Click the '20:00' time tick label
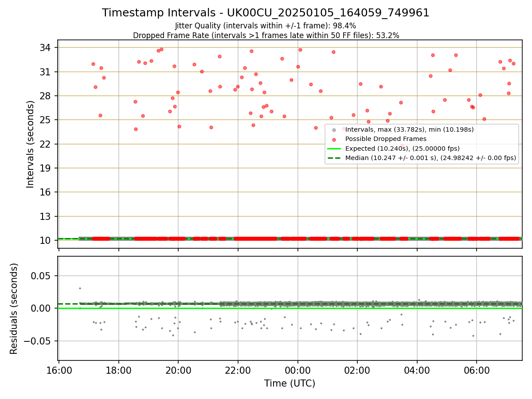 coord(178,370)
